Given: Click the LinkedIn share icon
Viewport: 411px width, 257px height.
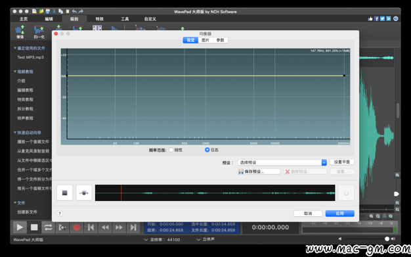Looking at the screenshot, I should (x=389, y=18).
